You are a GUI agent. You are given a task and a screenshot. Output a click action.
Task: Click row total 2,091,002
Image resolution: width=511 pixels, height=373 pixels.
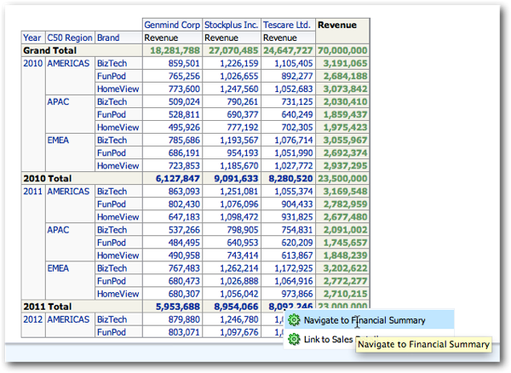tap(345, 230)
